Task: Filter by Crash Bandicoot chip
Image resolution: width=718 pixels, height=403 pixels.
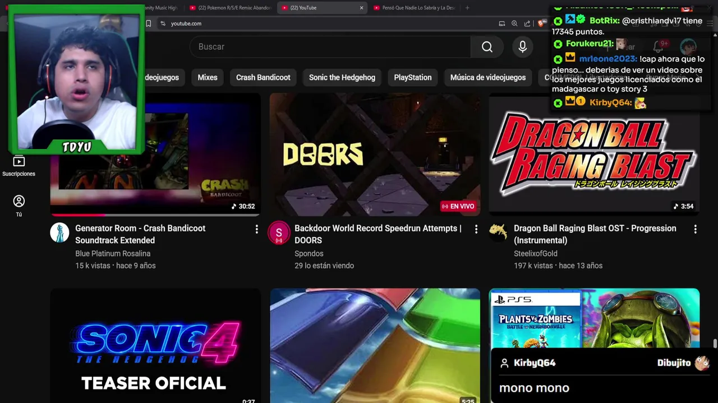Action: coord(263,77)
